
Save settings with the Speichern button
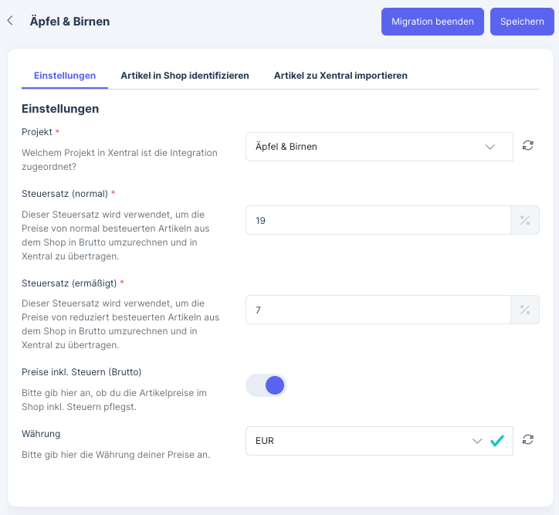tap(522, 22)
